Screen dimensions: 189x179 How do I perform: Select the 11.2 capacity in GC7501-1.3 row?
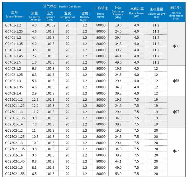(35, 112)
